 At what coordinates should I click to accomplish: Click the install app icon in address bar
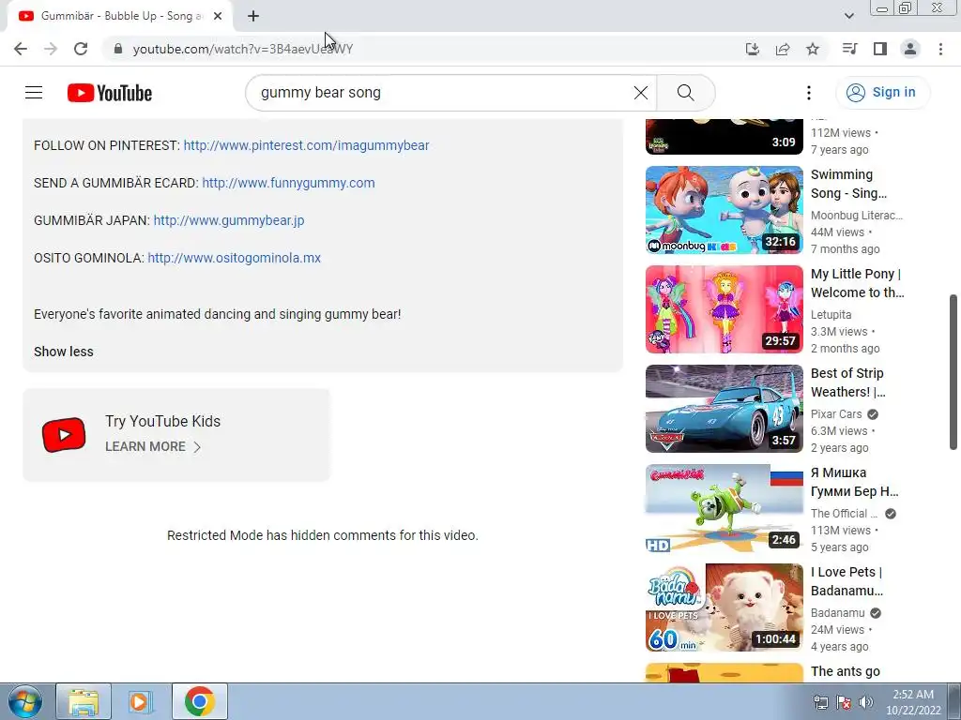[752, 49]
